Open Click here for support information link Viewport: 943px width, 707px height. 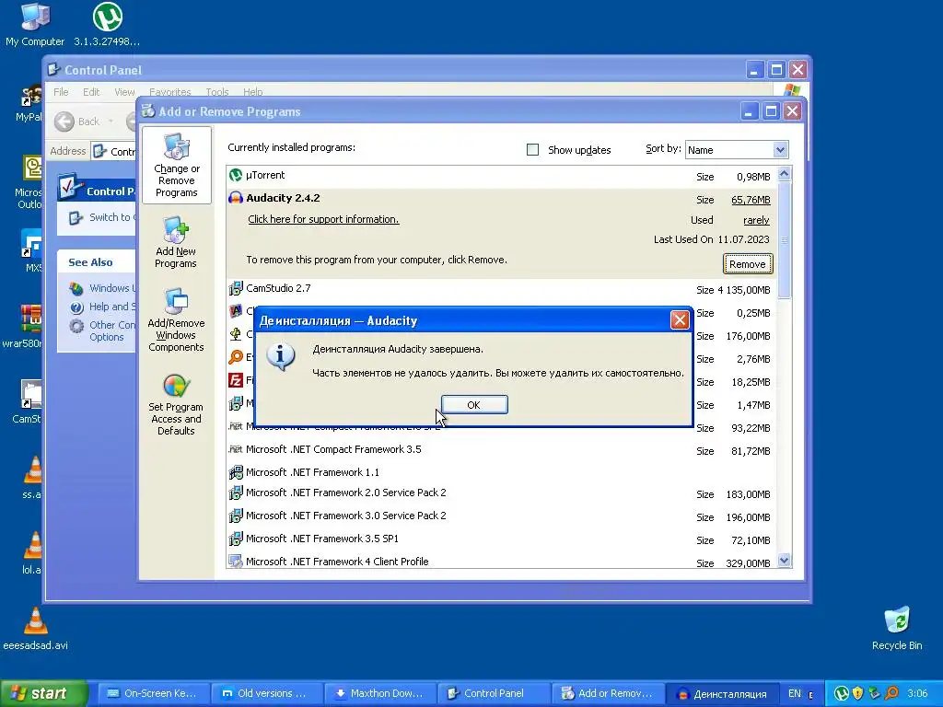(x=323, y=219)
